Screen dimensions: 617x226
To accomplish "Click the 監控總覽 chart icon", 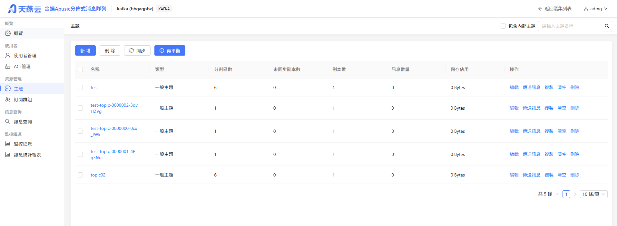I will (8, 144).
